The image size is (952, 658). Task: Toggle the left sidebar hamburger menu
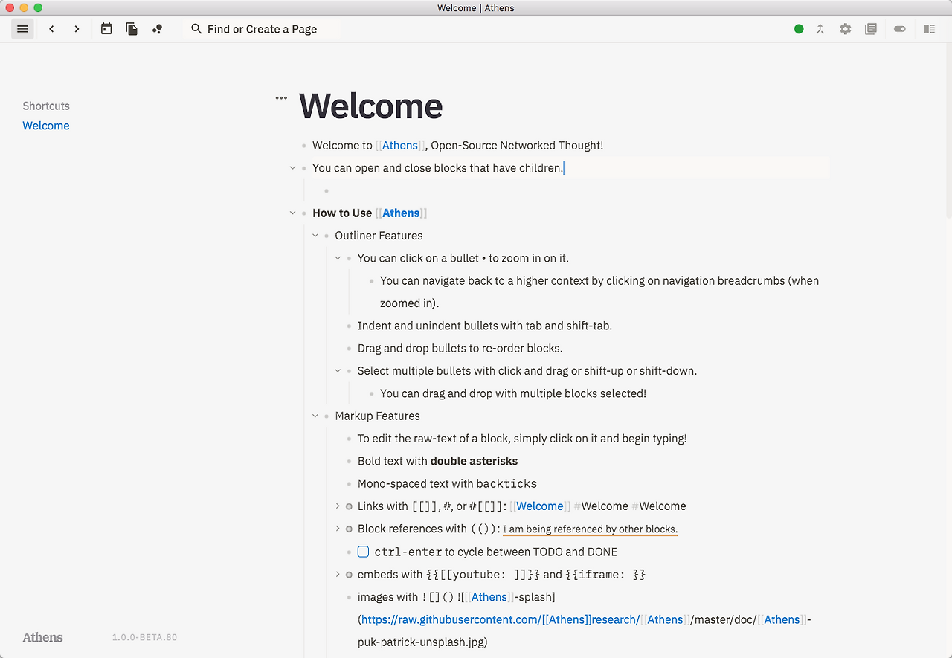point(22,29)
